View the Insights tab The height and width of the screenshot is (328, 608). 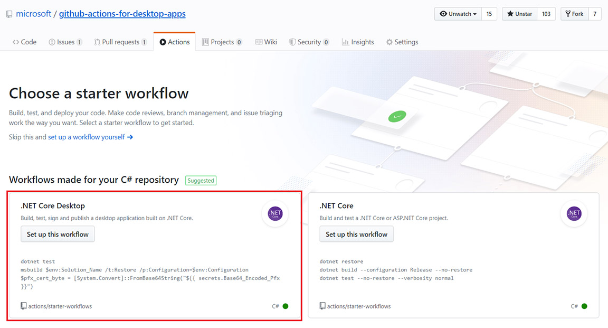point(358,42)
